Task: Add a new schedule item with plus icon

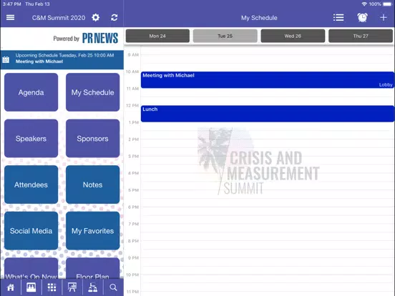Action: tap(384, 18)
